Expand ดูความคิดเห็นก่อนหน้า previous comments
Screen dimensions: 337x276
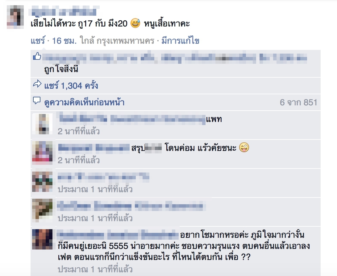(84, 102)
